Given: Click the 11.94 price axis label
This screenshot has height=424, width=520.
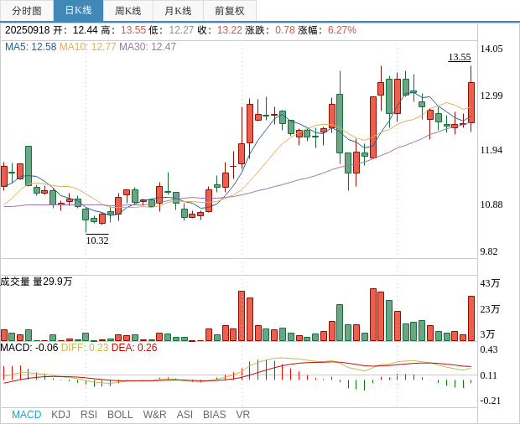Looking at the screenshot, I should pyautogui.click(x=491, y=150).
